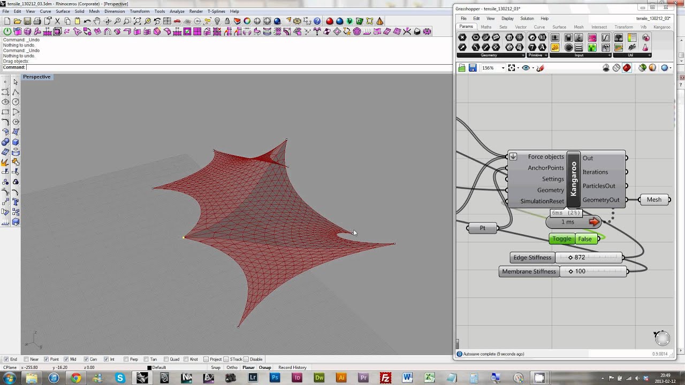The height and width of the screenshot is (385, 685).
Task: Open a file using the Rhino folder icon
Action: coord(18,21)
